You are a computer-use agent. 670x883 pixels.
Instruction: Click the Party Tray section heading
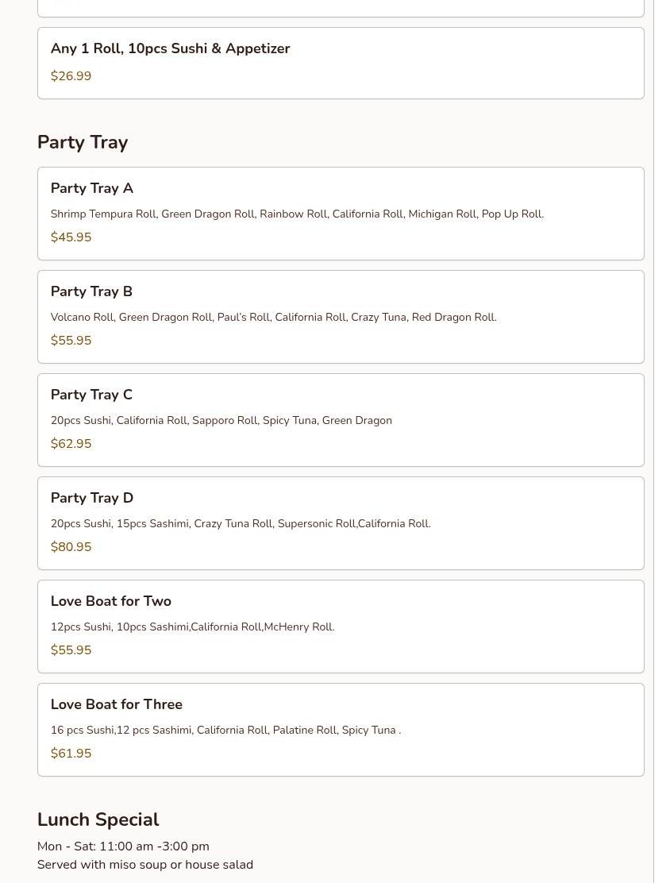[83, 142]
